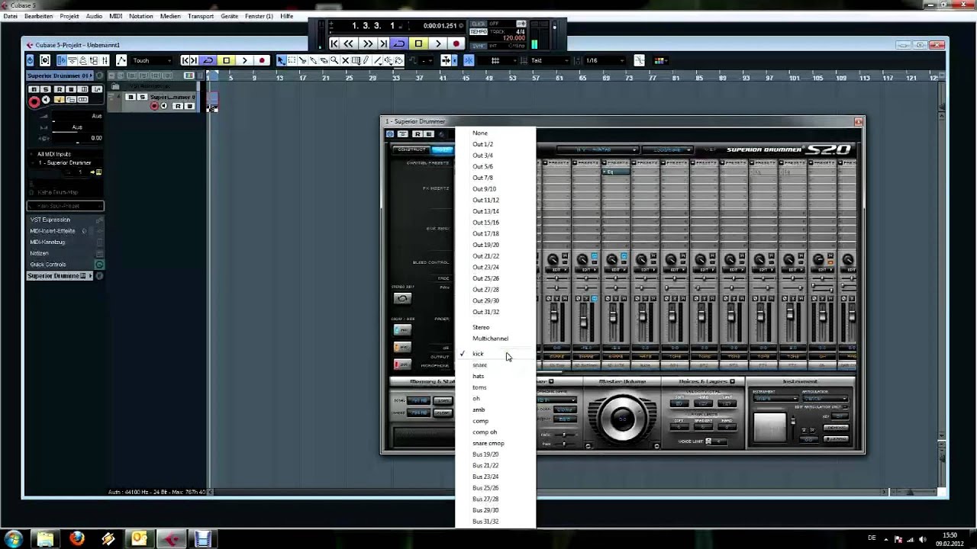
Task: Toggle Autoscroll button in toolbar
Action: tap(446, 60)
